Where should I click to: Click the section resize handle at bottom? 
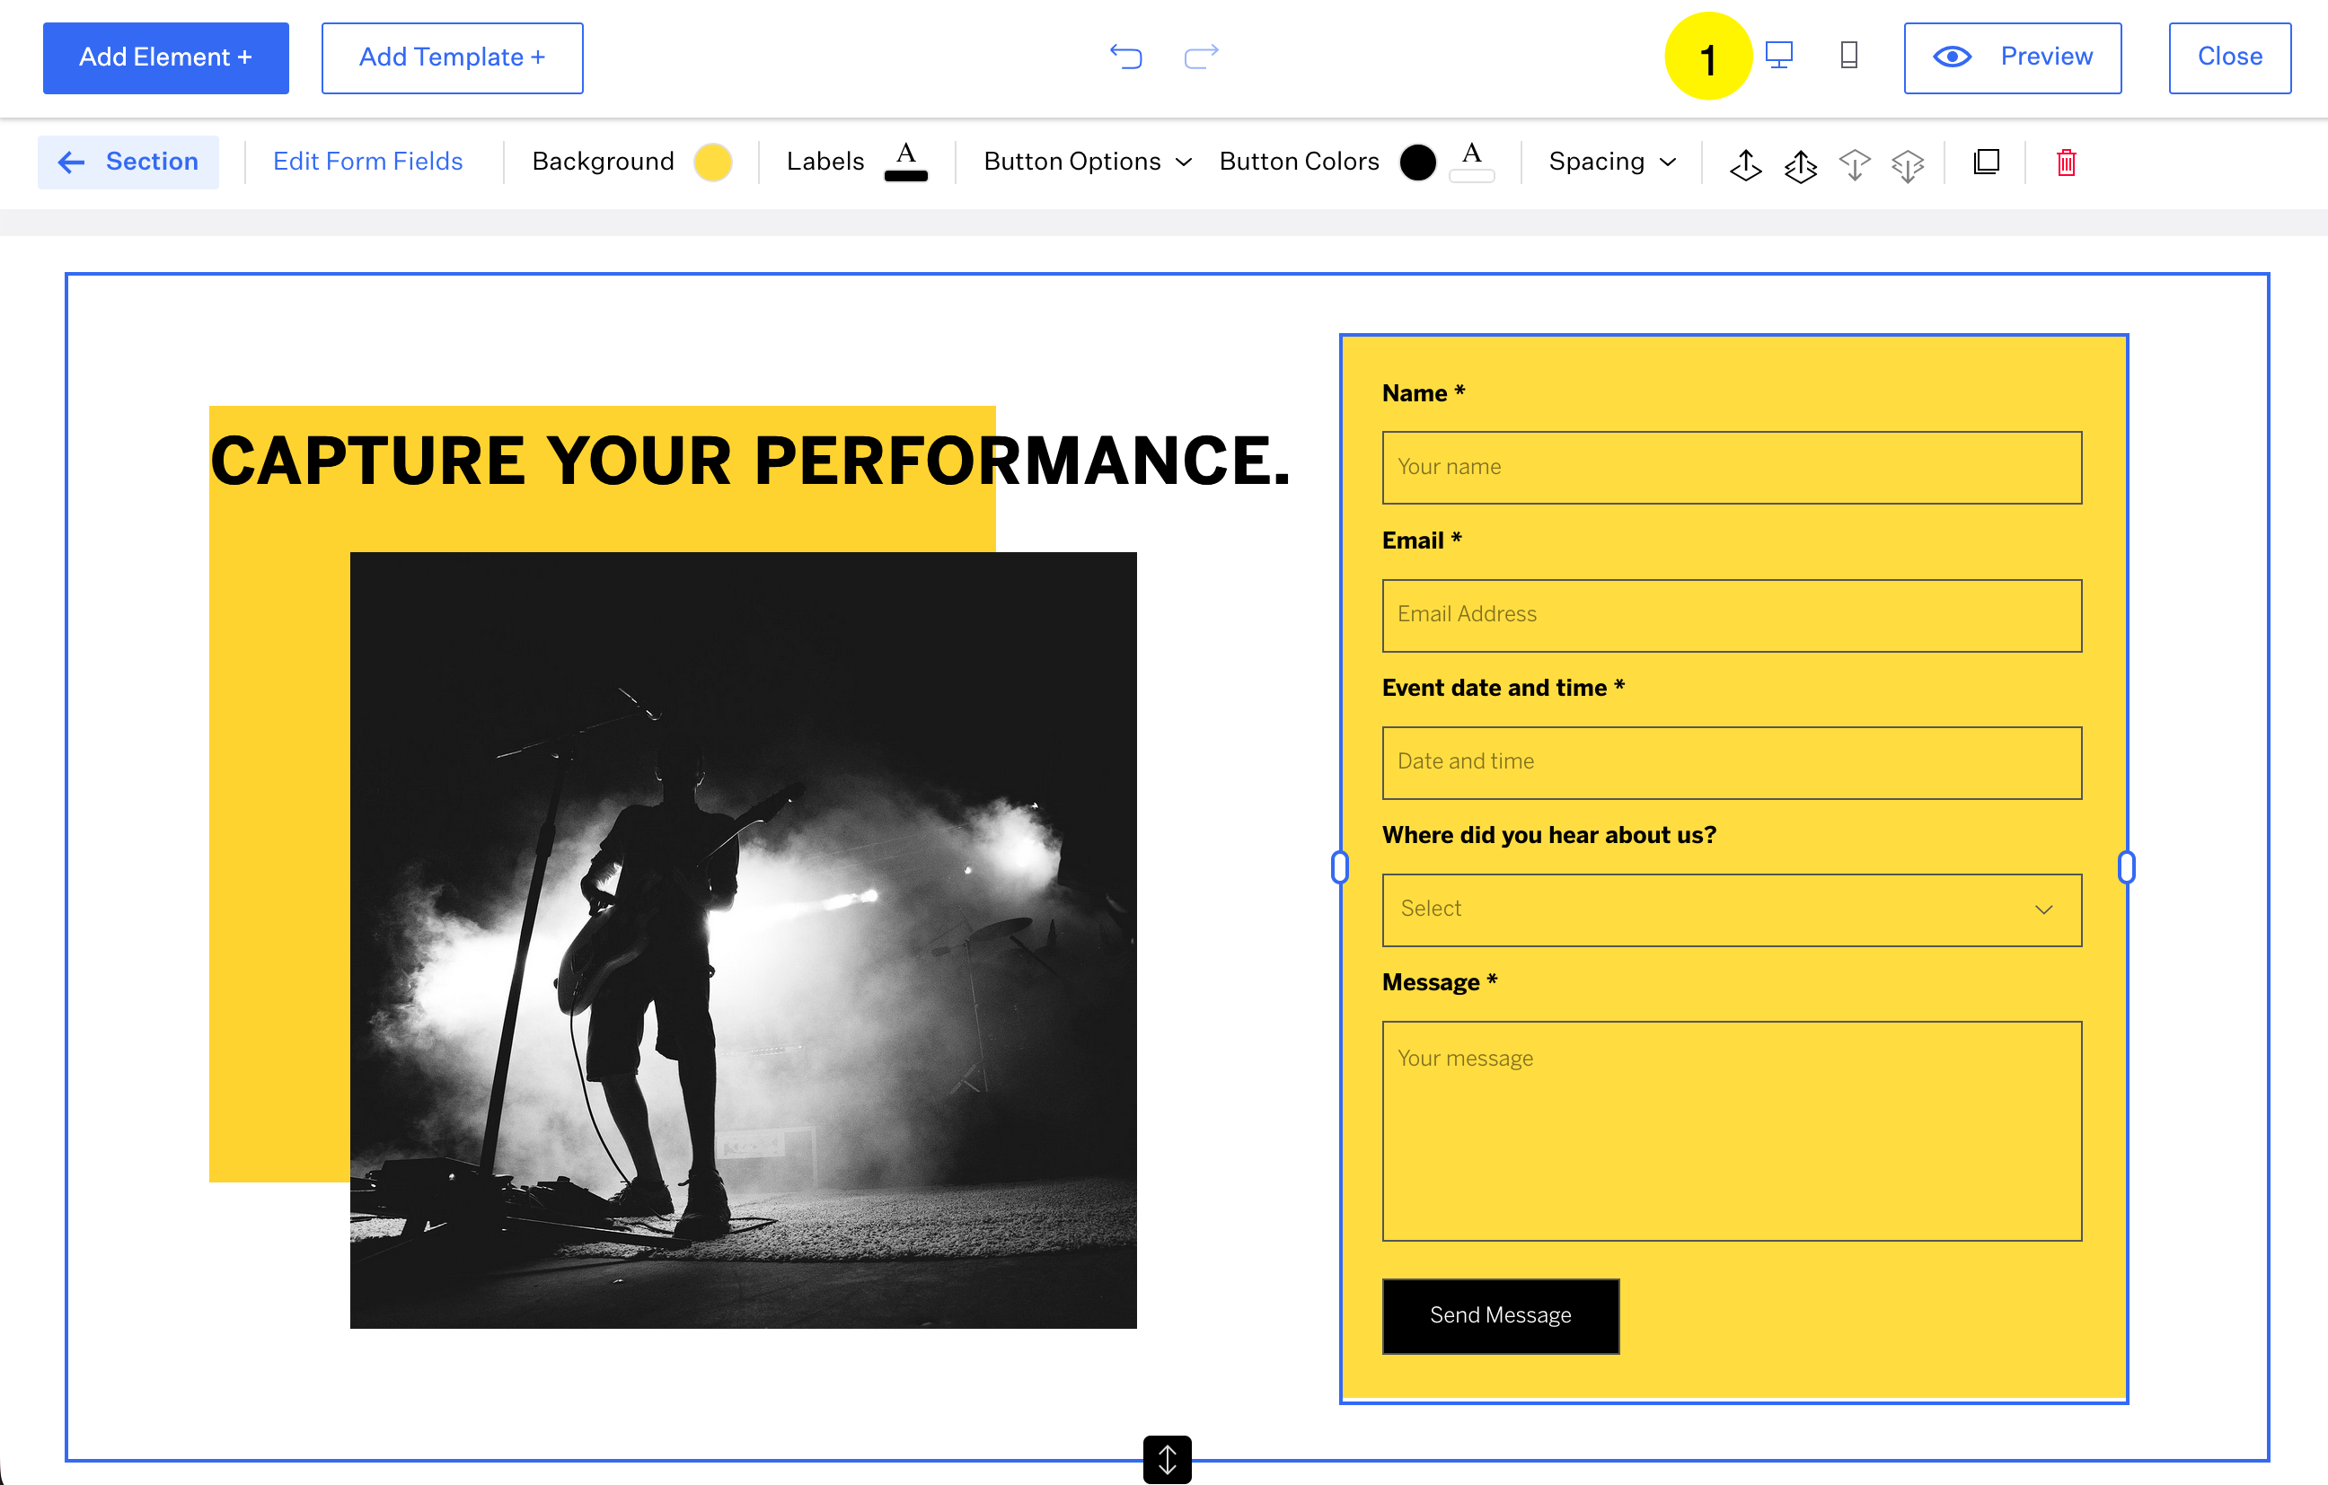1167,1459
